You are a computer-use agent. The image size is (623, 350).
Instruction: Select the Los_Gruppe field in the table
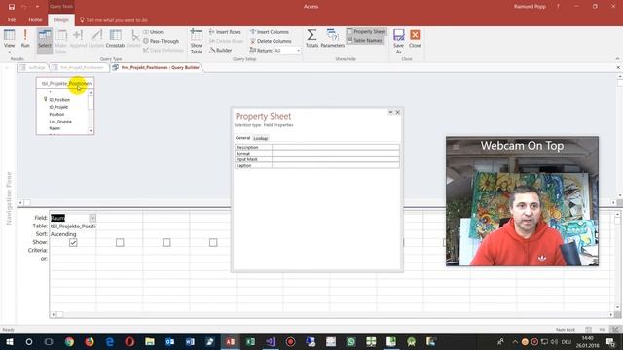[60, 122]
